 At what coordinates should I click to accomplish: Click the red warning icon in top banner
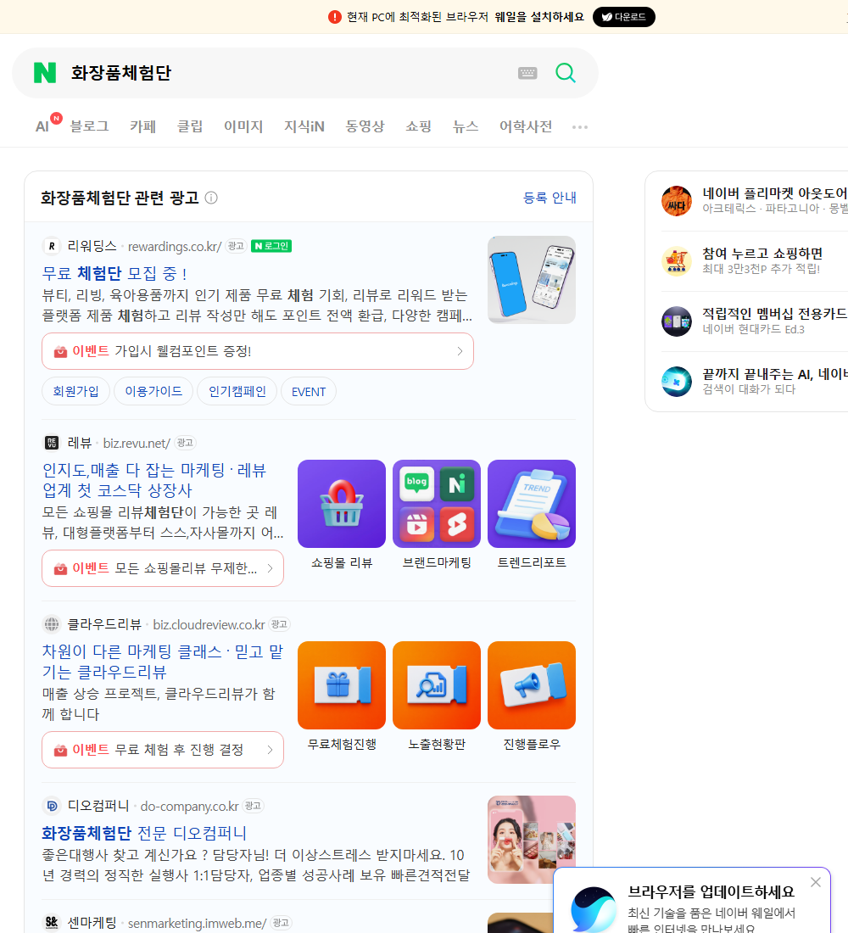[x=334, y=17]
